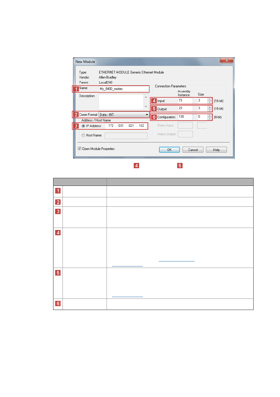Click the Configuration assembly instance field

[x=185, y=117]
